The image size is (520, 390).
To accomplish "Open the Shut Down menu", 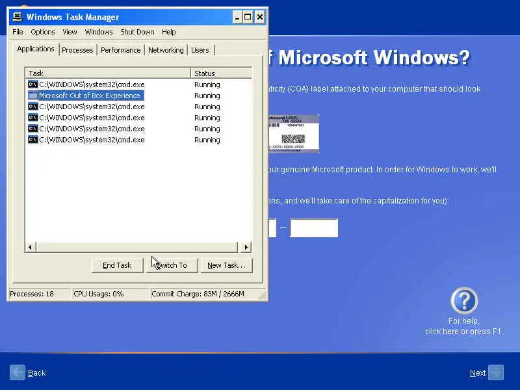I will pyautogui.click(x=137, y=32).
